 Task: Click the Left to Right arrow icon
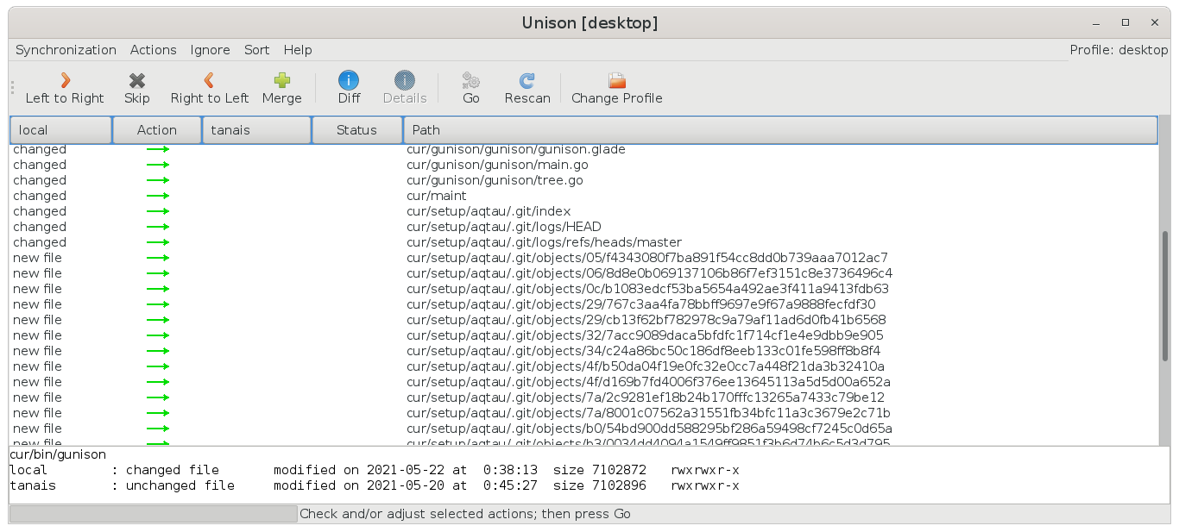tap(65, 80)
